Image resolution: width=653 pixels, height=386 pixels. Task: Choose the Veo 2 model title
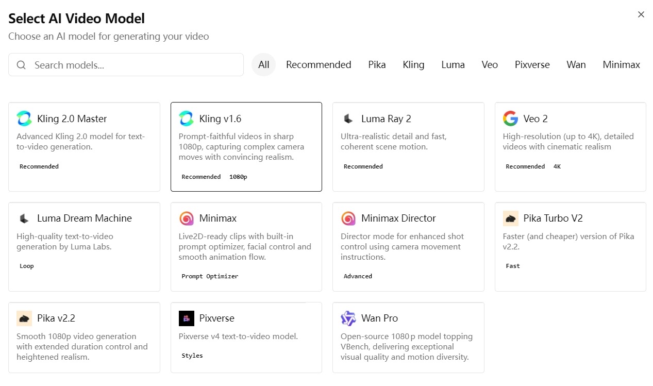[x=535, y=119]
